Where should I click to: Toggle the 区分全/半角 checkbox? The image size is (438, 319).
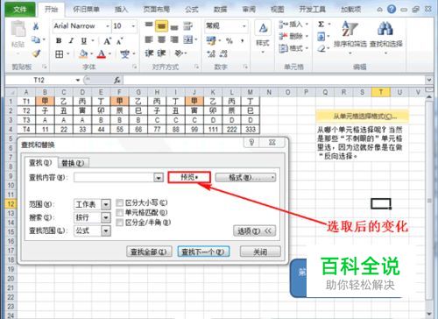coord(119,223)
